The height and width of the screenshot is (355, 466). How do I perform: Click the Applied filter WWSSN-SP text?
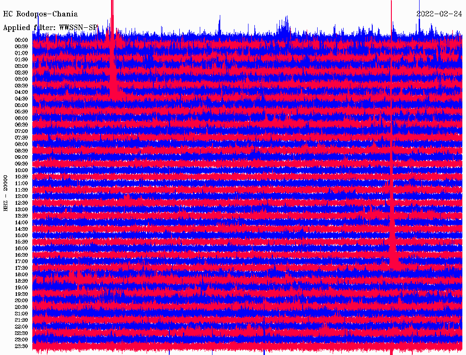[50, 27]
